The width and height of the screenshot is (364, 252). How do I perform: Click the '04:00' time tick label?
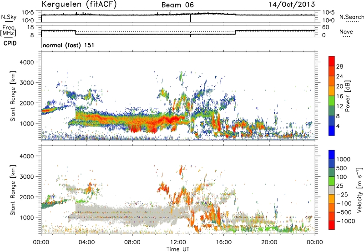coord(86,242)
